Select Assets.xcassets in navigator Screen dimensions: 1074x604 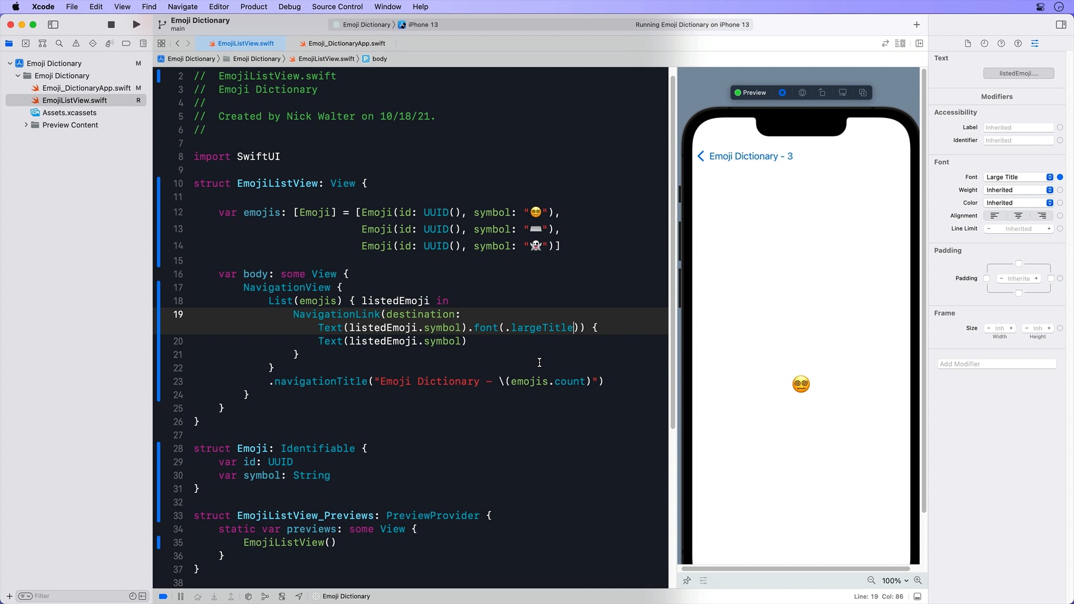[69, 112]
